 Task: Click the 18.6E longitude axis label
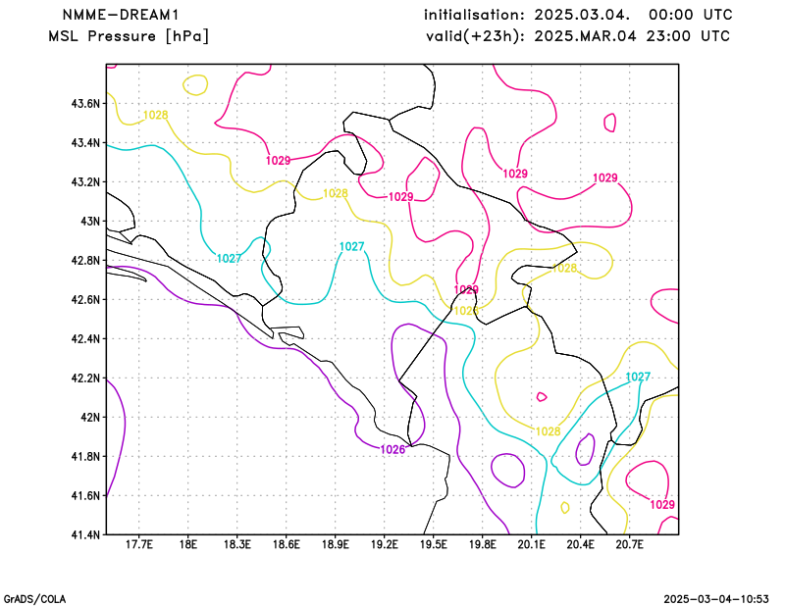(x=286, y=544)
